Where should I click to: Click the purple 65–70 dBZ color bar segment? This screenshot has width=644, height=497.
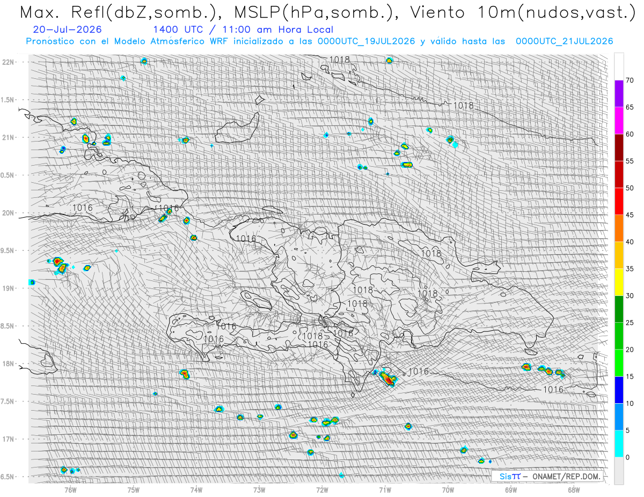pos(619,94)
